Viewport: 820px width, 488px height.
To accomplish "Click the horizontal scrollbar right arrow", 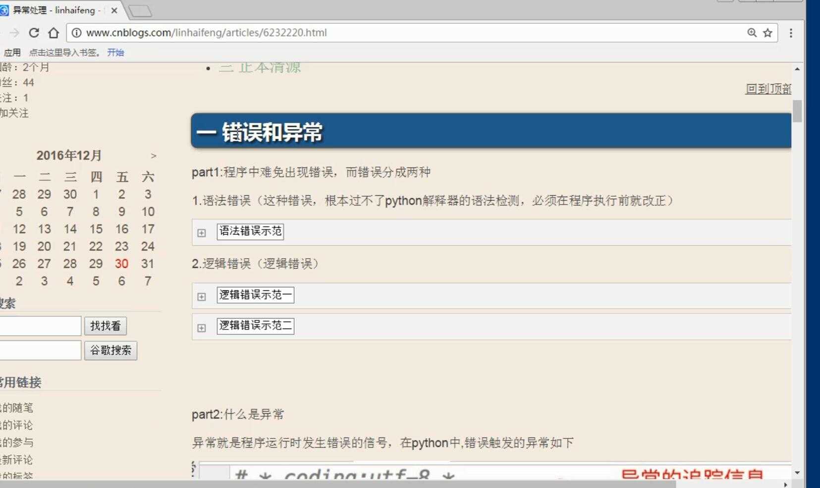I will tap(786, 485).
